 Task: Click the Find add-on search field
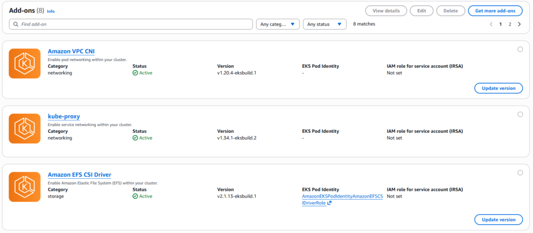click(x=130, y=24)
